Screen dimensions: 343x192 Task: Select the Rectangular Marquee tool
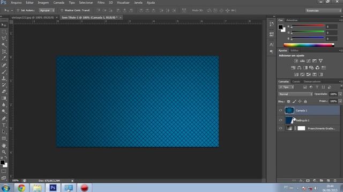(4, 32)
